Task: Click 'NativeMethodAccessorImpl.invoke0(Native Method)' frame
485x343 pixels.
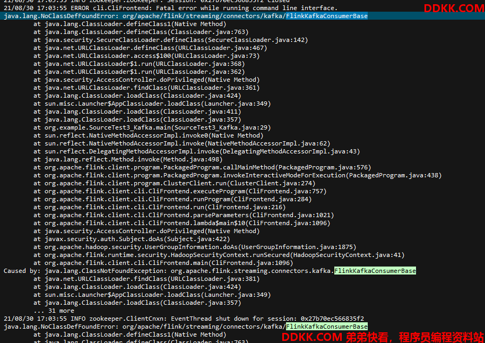Action: (149, 135)
